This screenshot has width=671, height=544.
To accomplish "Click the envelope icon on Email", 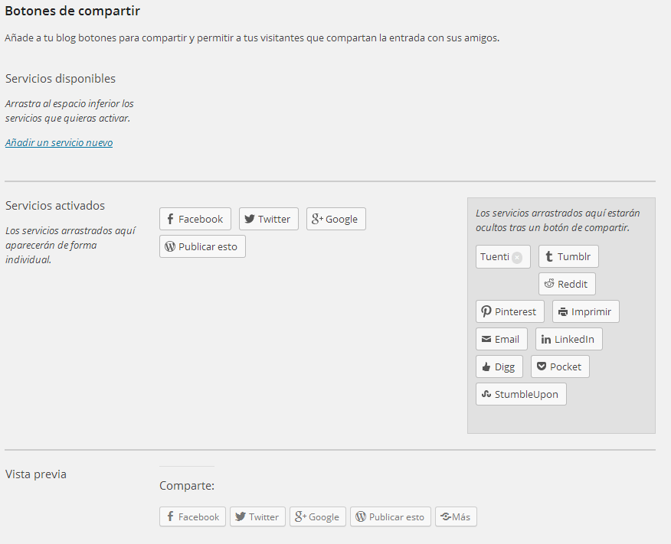I will (486, 339).
